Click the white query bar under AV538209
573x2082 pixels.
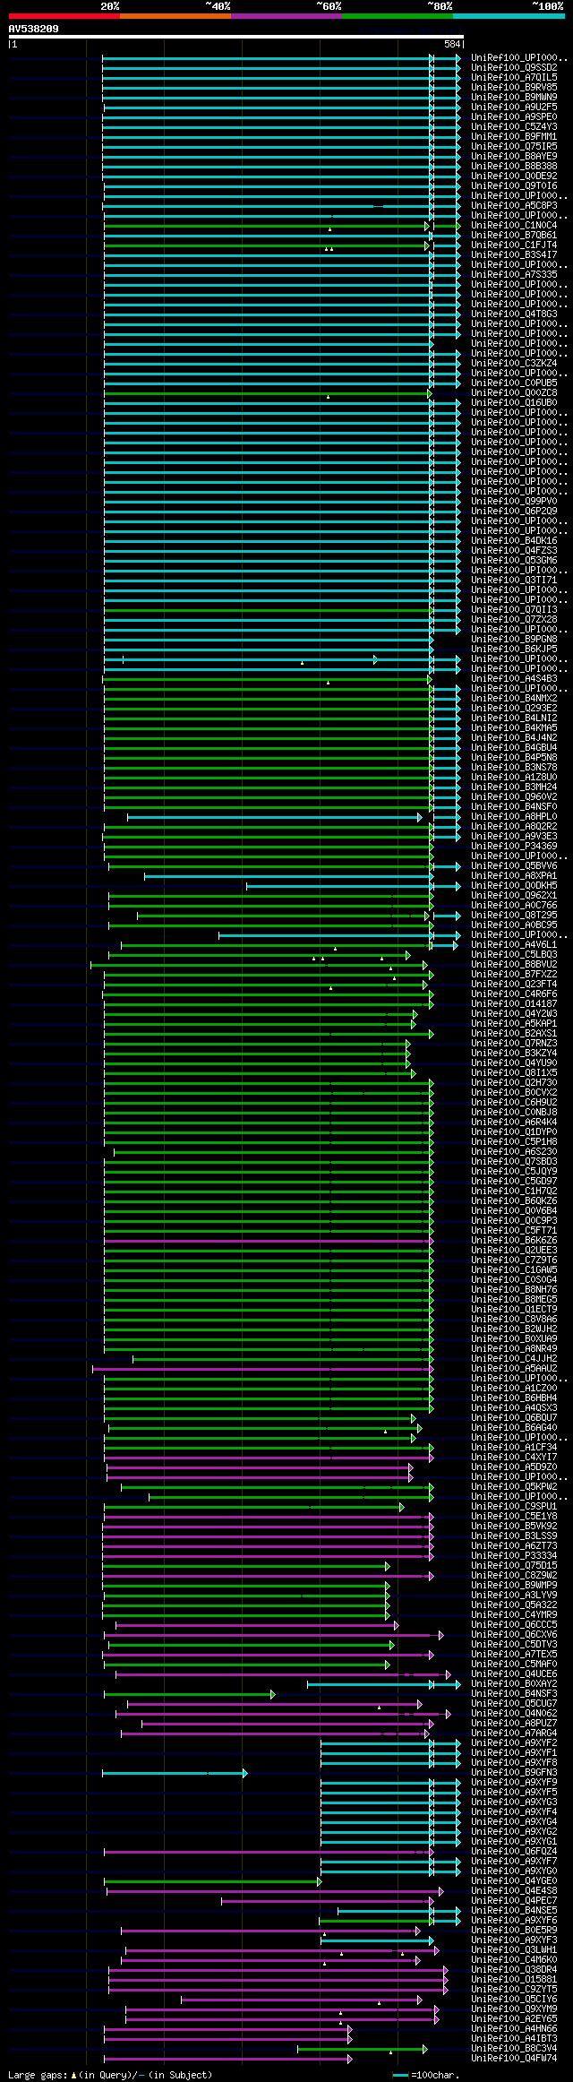[x=235, y=37]
